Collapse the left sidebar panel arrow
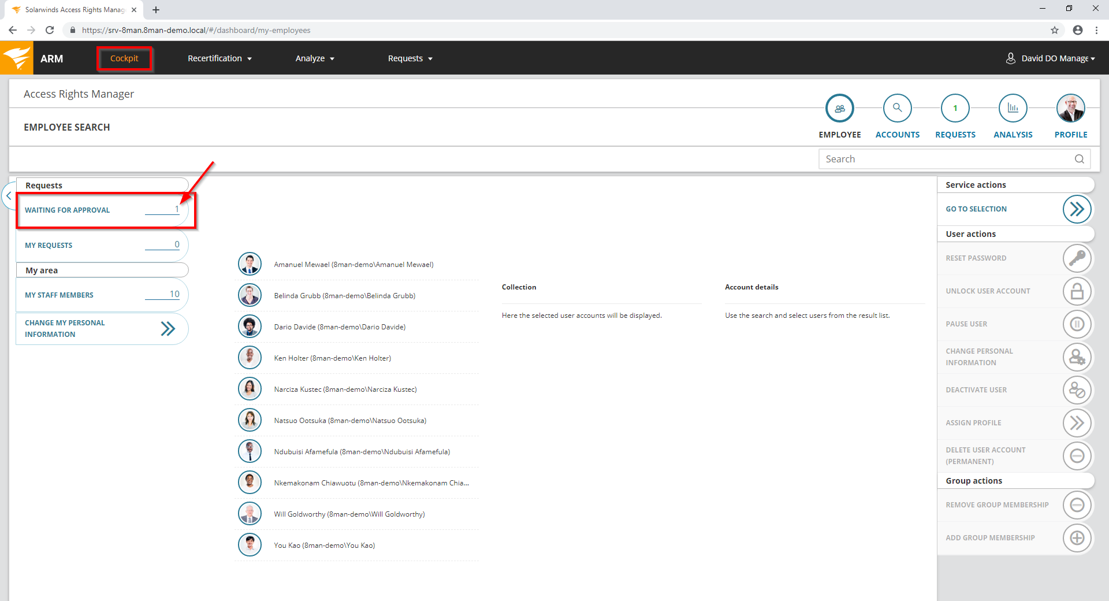Image resolution: width=1109 pixels, height=601 pixels. click(9, 196)
